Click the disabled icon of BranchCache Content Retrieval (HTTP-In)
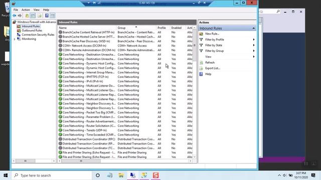Screen dimensions: 321x180 (60, 32)
